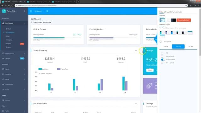
Task: Select the light layout swatch
Action: (168, 20)
